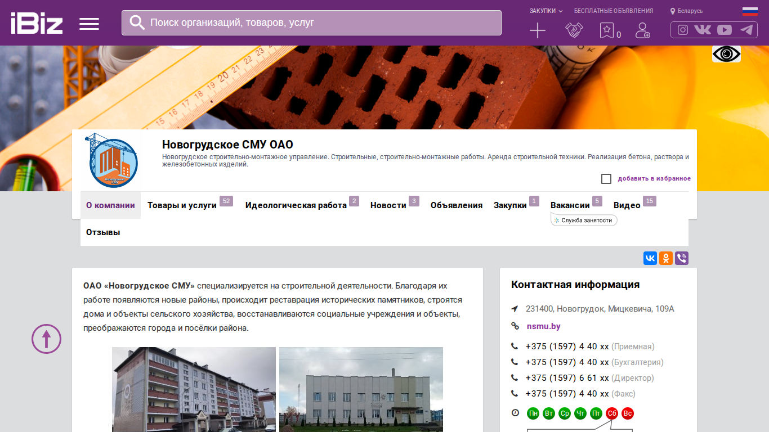The image size is (769, 432).
Task: Call the Директор phone number
Action: click(x=567, y=378)
